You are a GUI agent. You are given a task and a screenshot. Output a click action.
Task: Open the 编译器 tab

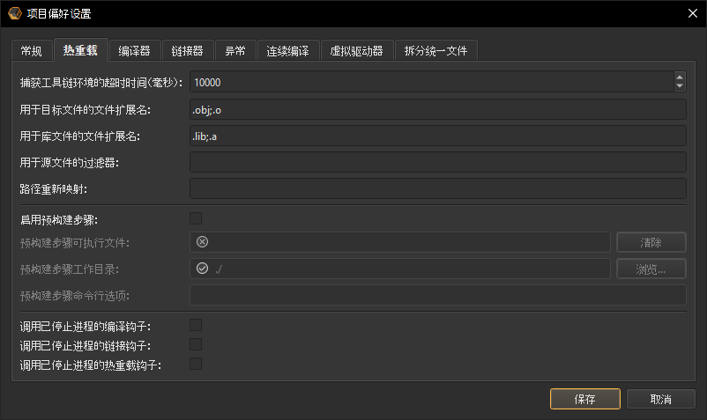(x=134, y=51)
